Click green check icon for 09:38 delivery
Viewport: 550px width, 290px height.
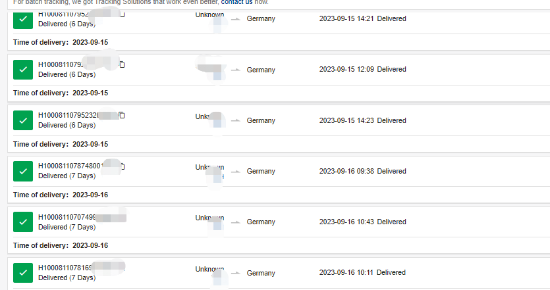pyautogui.click(x=23, y=171)
